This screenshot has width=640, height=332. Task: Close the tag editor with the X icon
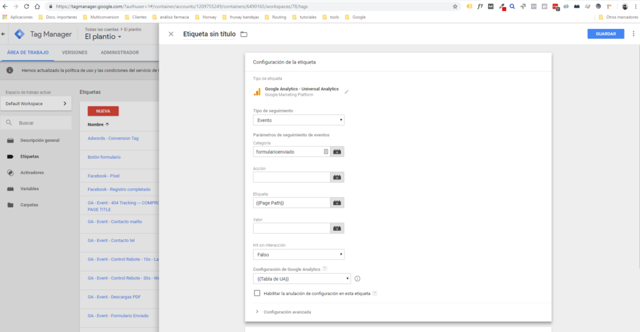click(x=171, y=34)
